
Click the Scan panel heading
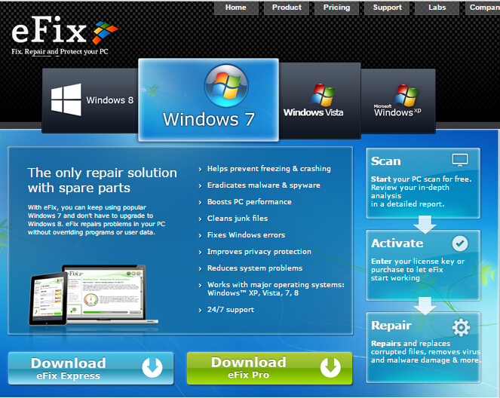[386, 161]
